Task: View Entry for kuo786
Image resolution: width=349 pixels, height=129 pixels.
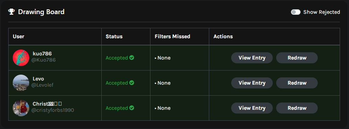Action: [x=252, y=58]
